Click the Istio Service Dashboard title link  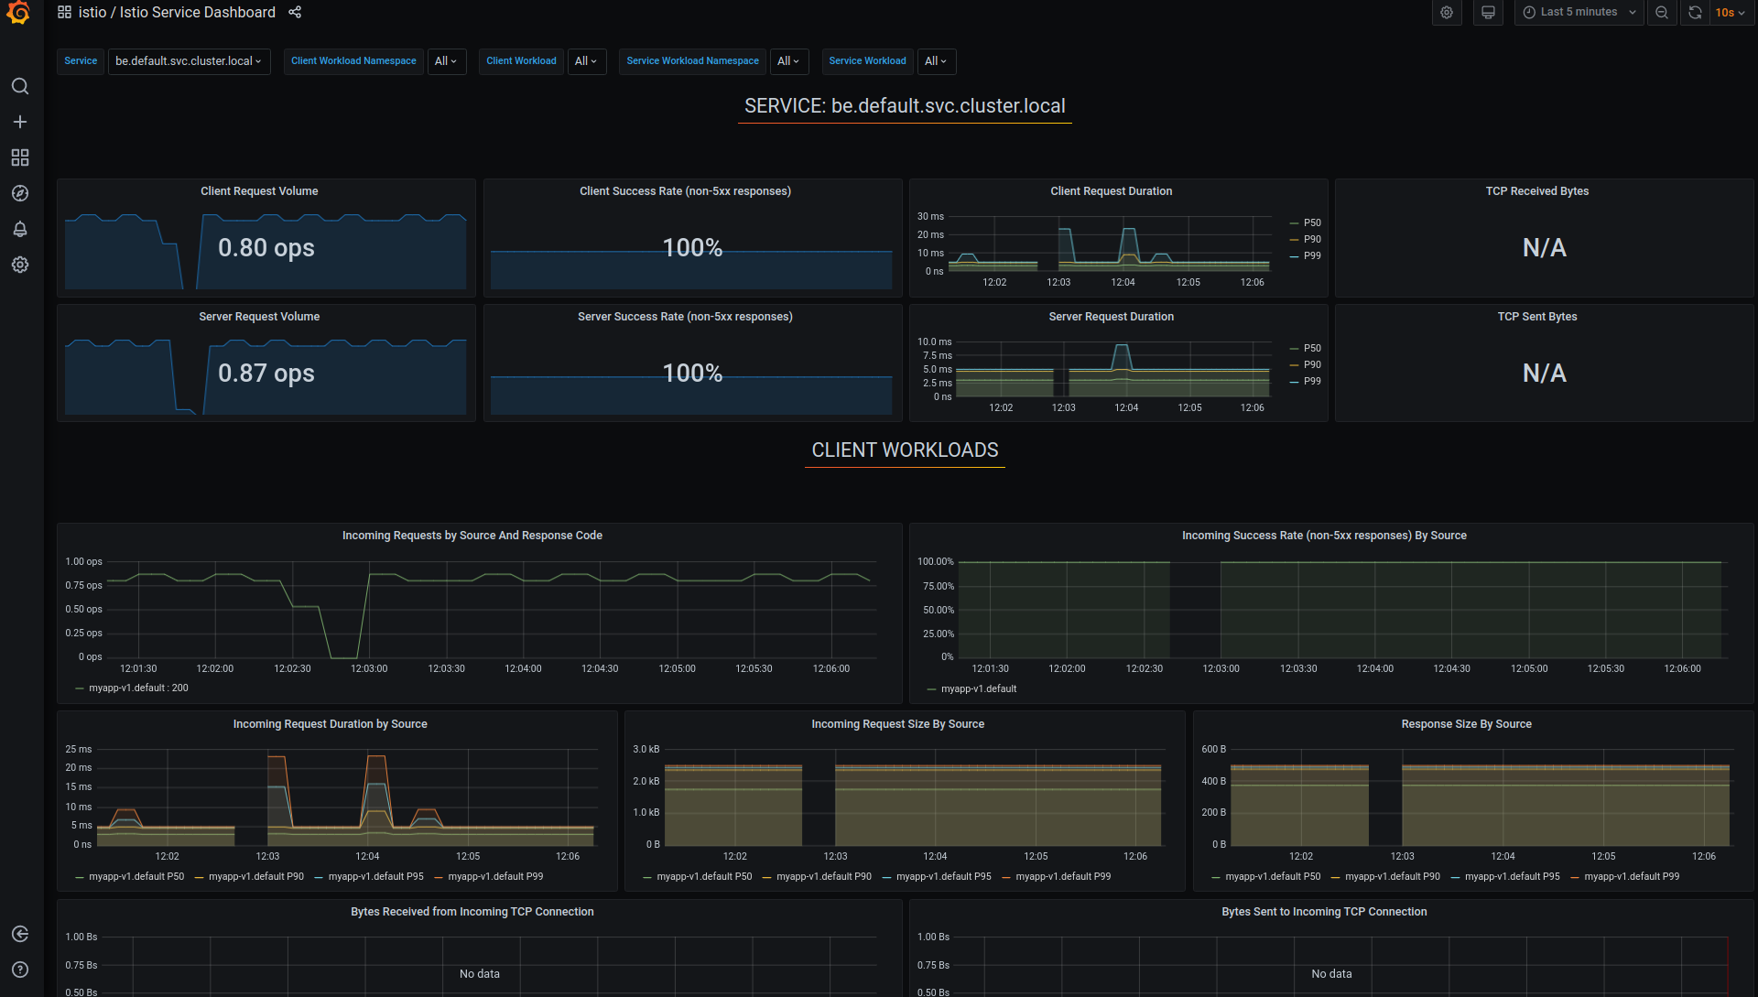pos(197,13)
